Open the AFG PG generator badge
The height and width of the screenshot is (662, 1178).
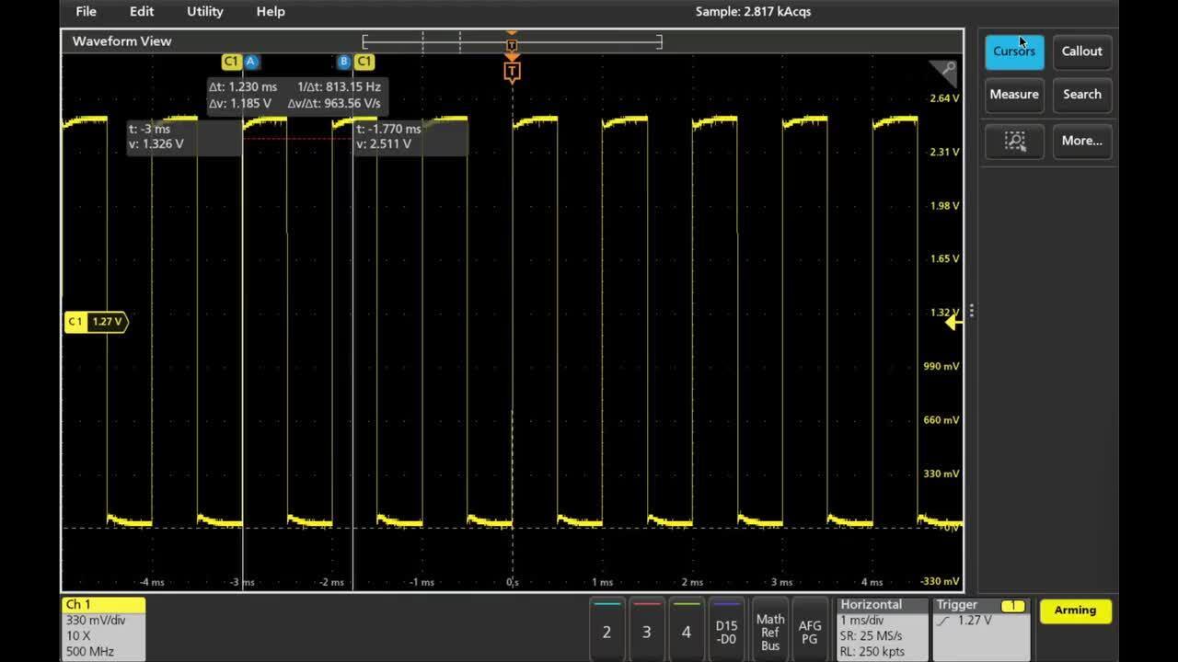click(809, 631)
